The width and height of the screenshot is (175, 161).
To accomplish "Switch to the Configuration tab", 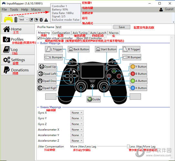I will [61, 33].
